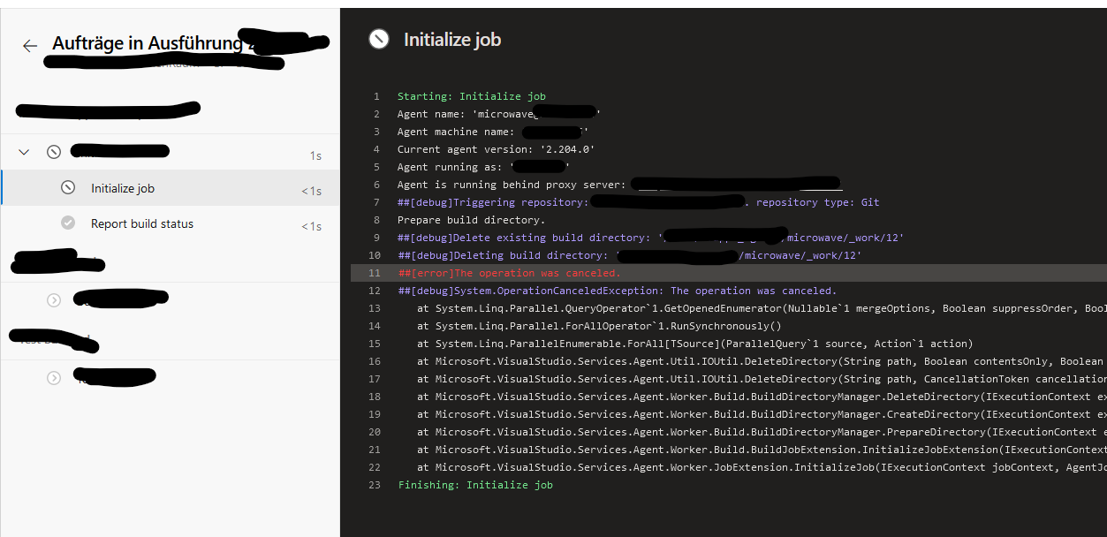Click the Initialize job header title
The image size is (1107, 537).
pos(451,39)
